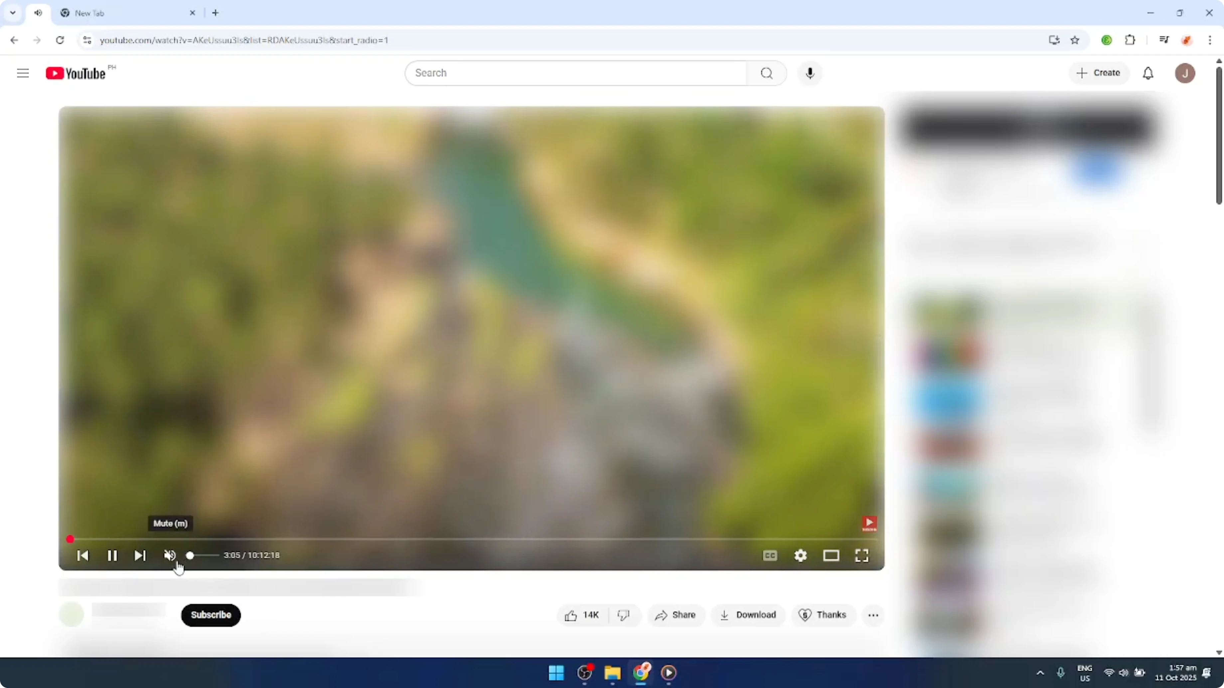Enter fullscreen mode
This screenshot has height=688, width=1224.
(861, 555)
